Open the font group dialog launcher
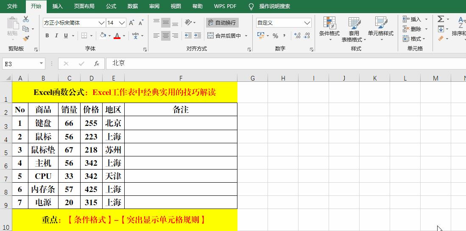This screenshot has height=231, width=466. (145, 50)
